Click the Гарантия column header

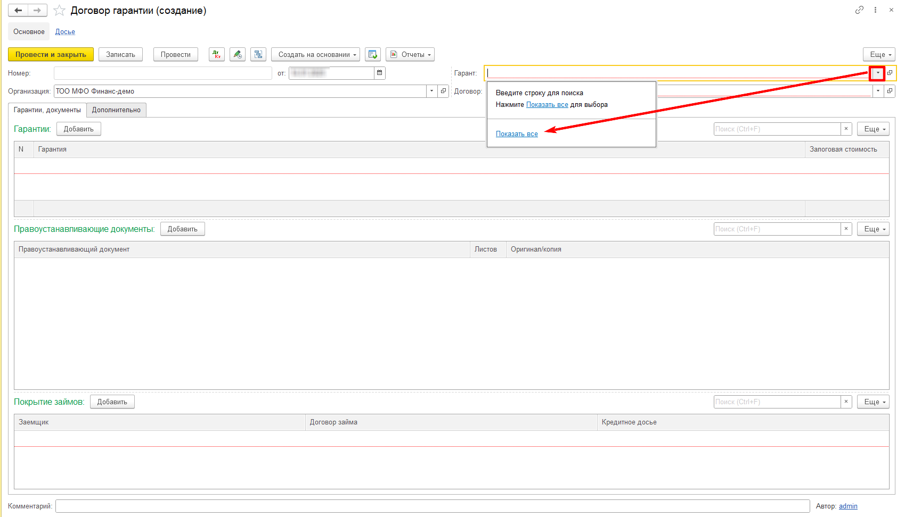[x=419, y=149]
